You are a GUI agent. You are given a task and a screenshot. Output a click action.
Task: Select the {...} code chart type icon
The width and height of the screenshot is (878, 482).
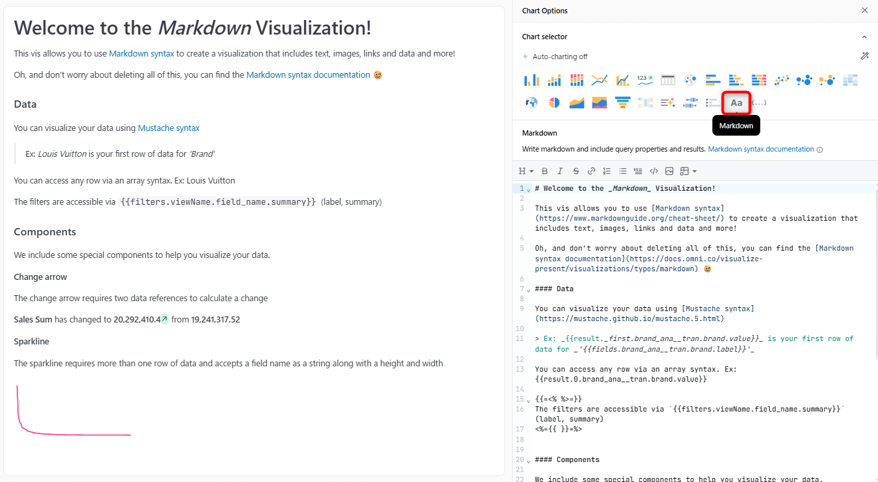(x=759, y=103)
